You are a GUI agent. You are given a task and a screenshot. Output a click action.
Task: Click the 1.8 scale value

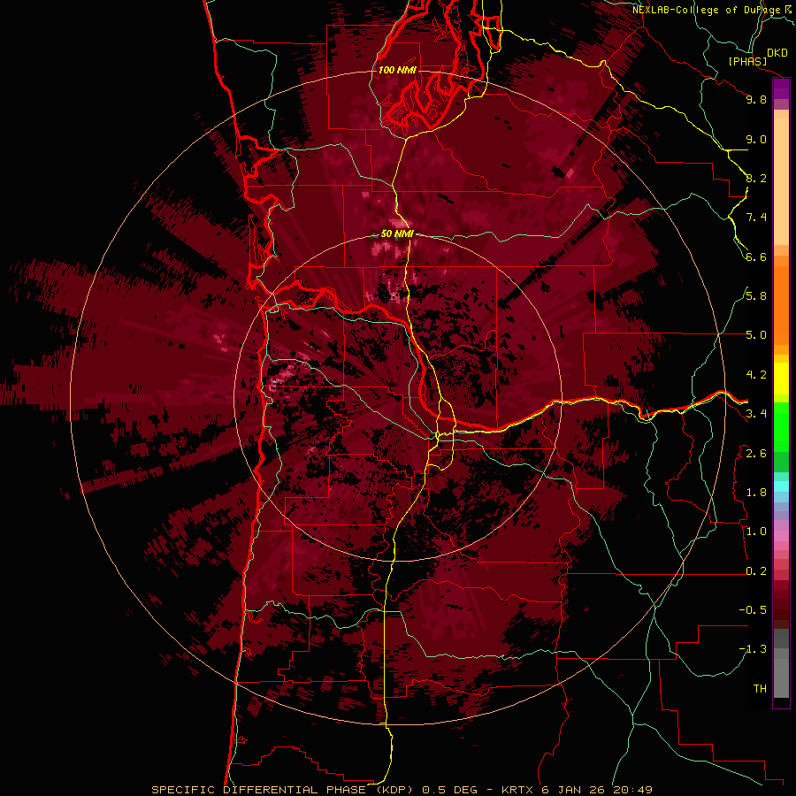(756, 493)
